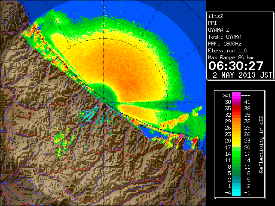Click the orange 29 dBZ legend color
The width and height of the screenshot is (275, 206).
(236, 121)
